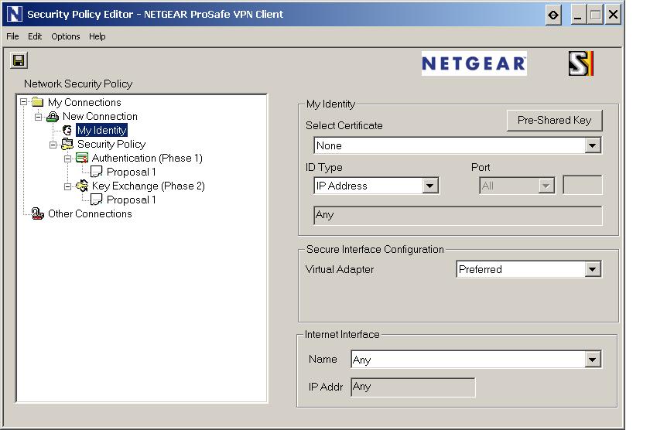Click the New Connection padlock icon

click(x=53, y=117)
